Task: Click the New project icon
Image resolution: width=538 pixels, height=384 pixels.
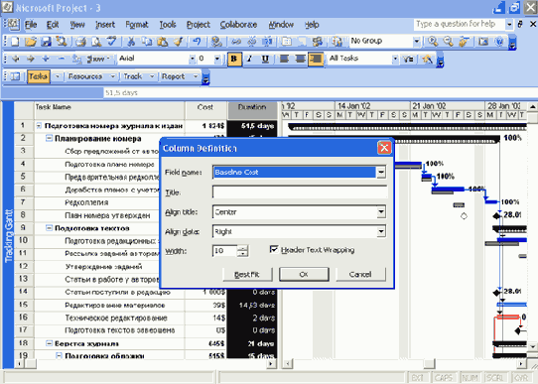Action: (15, 42)
